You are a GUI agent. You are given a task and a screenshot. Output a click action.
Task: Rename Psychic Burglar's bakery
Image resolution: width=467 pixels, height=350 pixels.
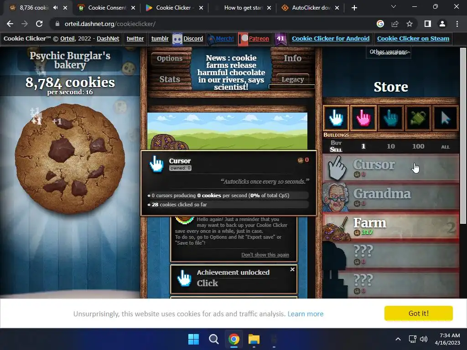pos(70,60)
